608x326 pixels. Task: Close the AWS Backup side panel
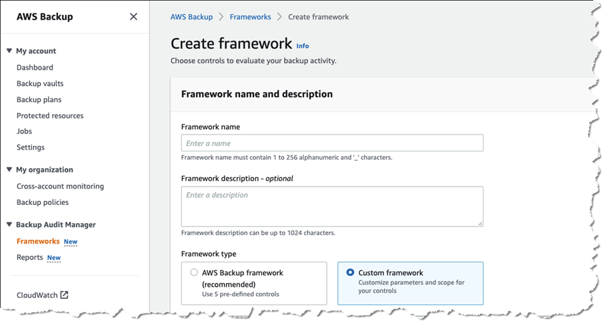point(133,17)
